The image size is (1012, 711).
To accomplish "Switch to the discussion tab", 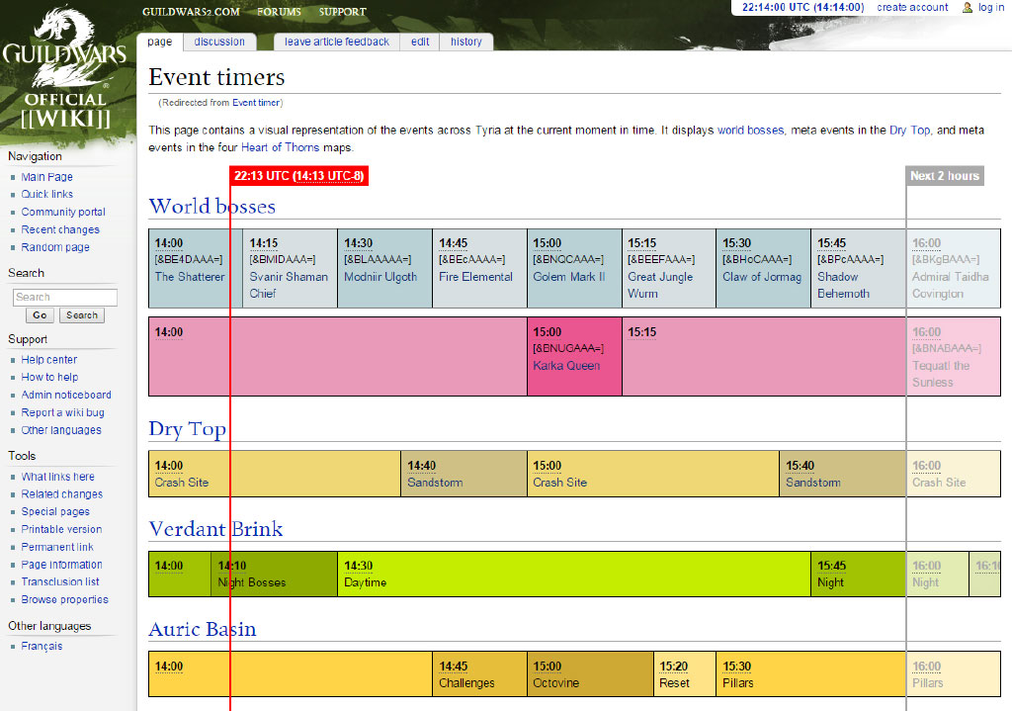I will point(219,42).
